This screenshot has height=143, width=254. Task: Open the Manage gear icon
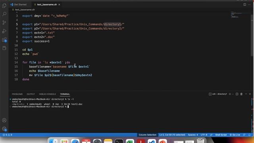click(x=4, y=129)
